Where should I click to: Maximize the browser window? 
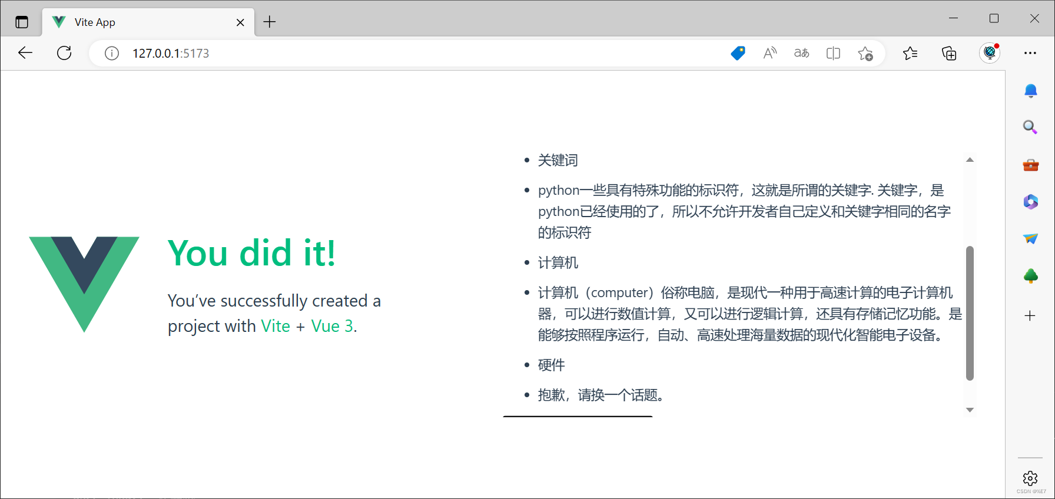(x=994, y=18)
